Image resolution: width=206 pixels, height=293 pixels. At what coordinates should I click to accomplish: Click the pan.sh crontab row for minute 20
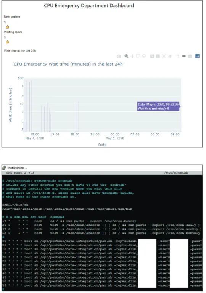[102, 257]
